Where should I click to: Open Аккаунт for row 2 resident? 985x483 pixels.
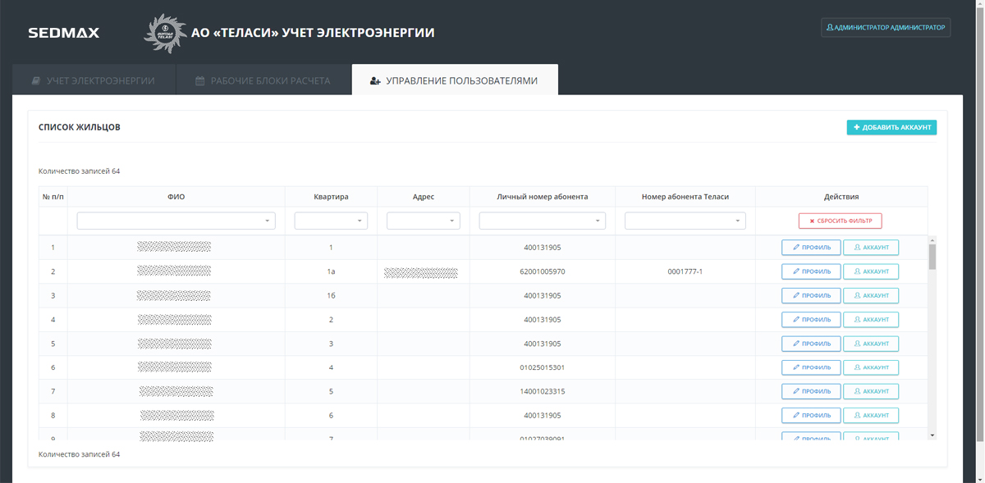point(870,271)
